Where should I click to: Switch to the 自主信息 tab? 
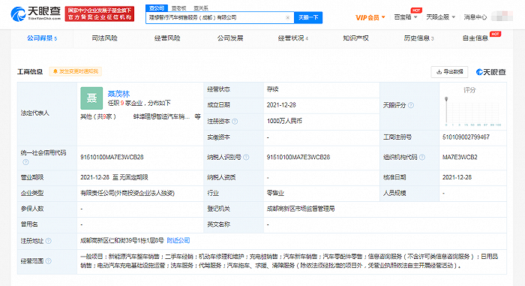pyautogui.click(x=475, y=38)
